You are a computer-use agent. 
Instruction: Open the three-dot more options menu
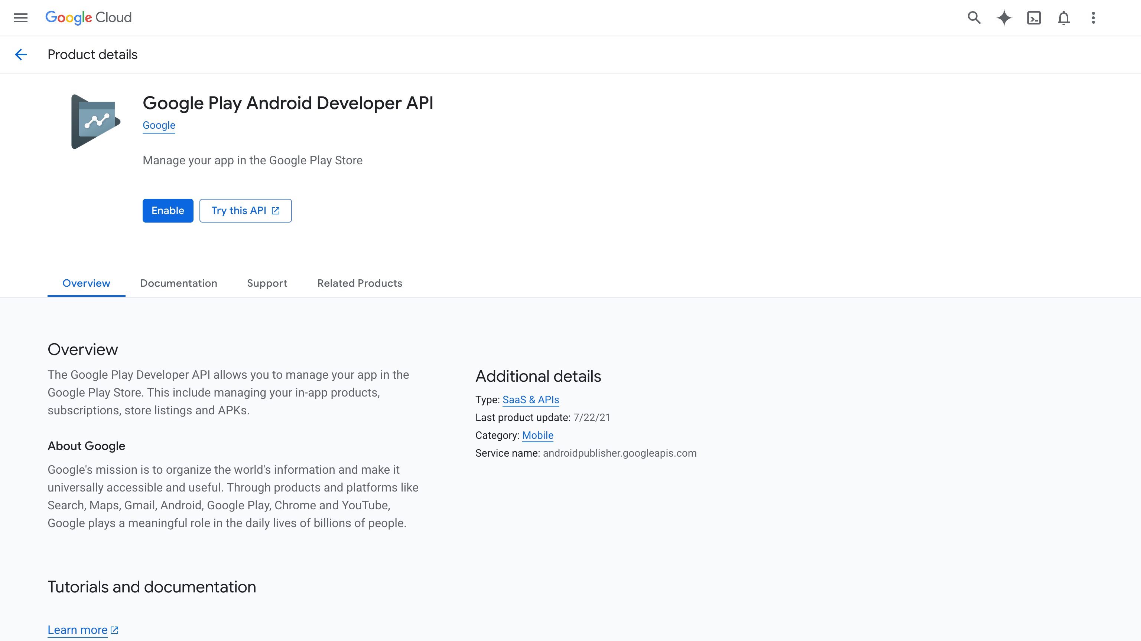coord(1093,18)
